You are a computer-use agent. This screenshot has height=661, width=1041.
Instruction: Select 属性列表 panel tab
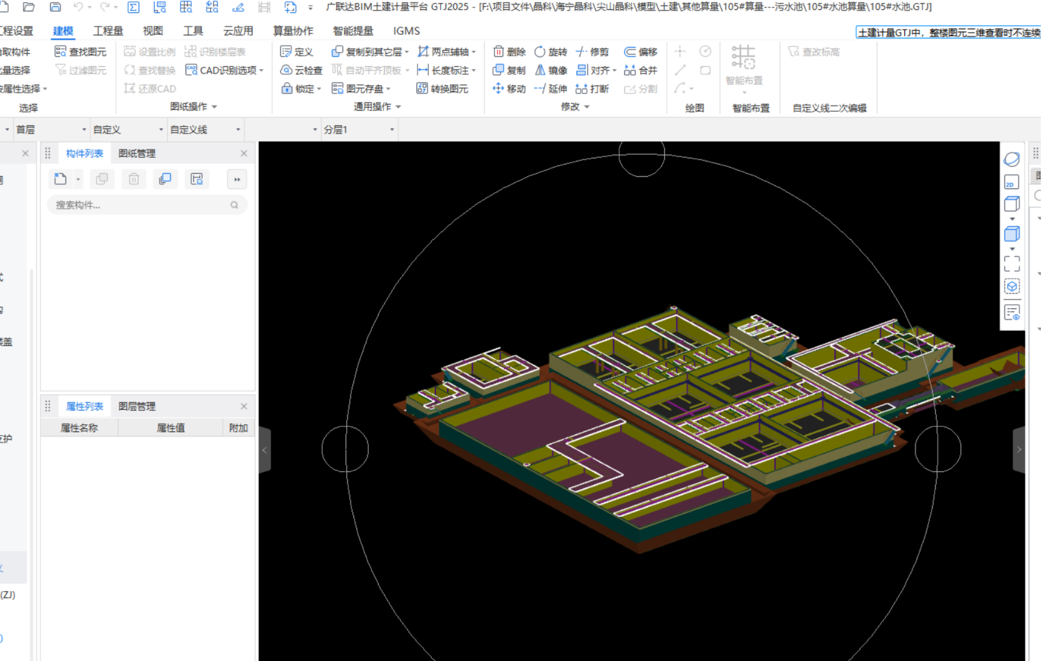[85, 406]
